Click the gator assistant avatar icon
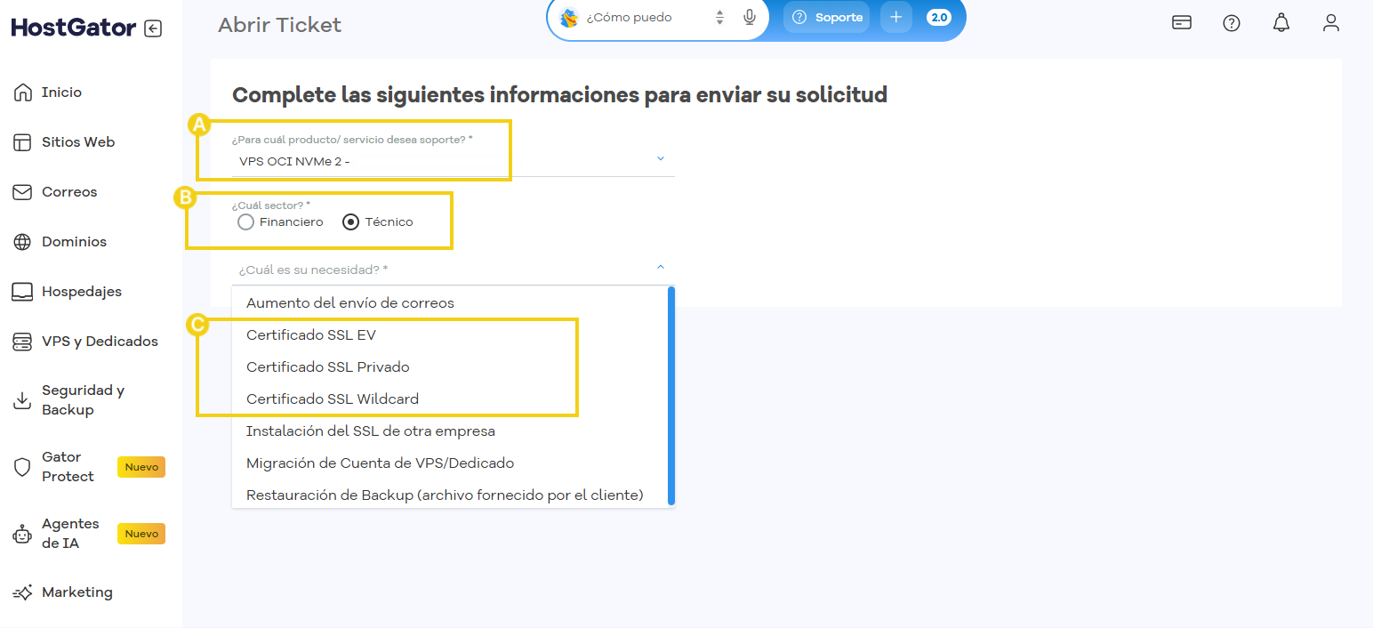Image resolution: width=1373 pixels, height=628 pixels. tap(569, 17)
